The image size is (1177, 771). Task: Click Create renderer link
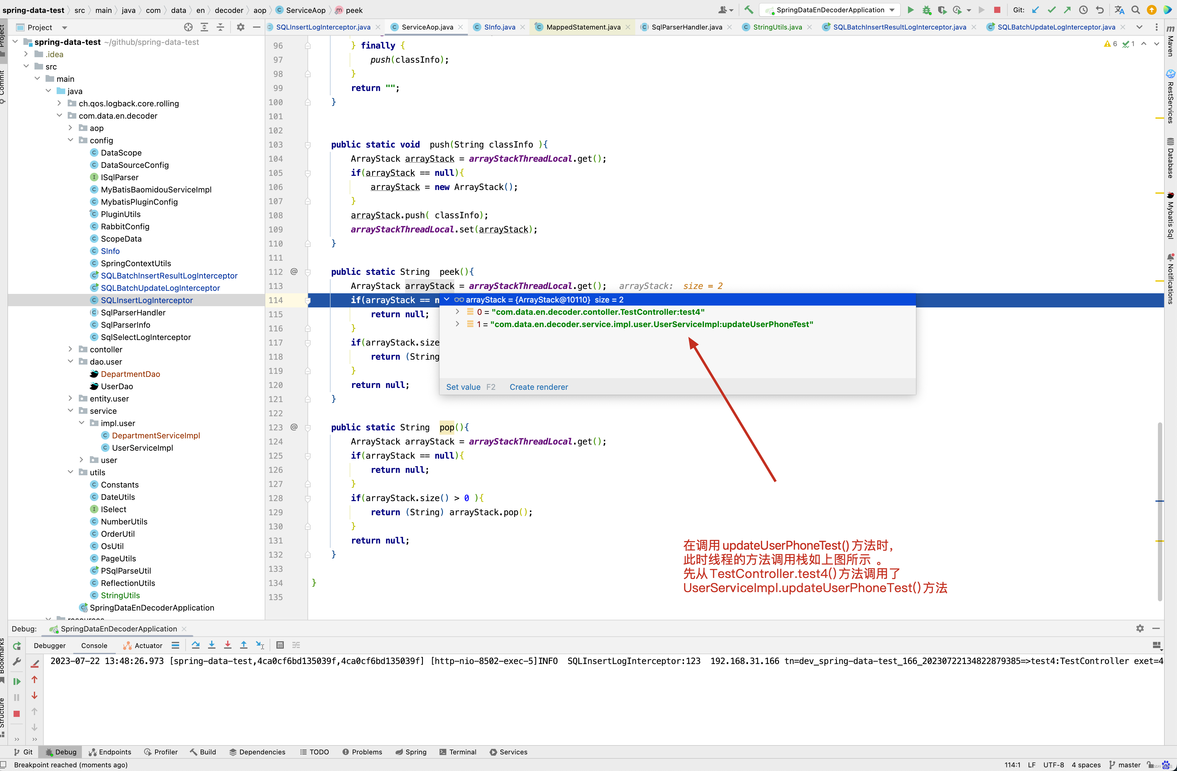pos(539,387)
